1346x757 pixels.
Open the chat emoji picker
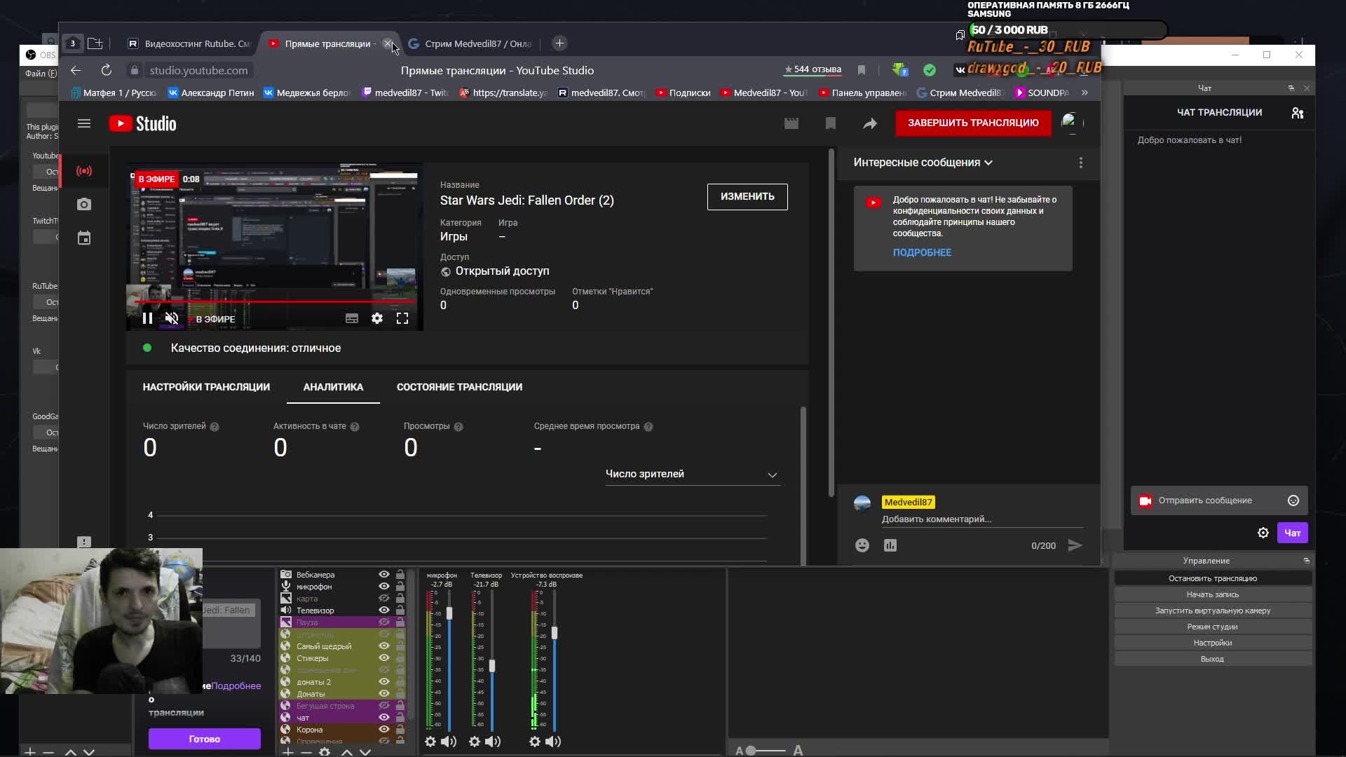pos(862,545)
